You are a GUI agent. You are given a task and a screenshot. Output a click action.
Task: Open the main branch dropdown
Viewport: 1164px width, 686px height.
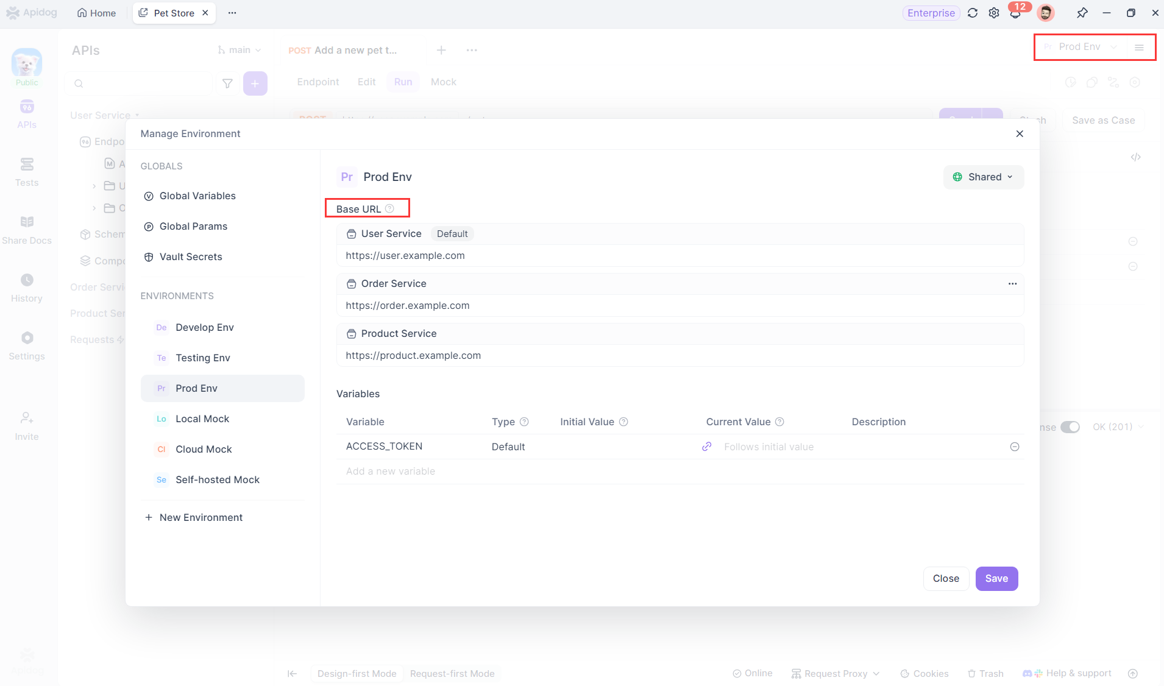pyautogui.click(x=240, y=50)
